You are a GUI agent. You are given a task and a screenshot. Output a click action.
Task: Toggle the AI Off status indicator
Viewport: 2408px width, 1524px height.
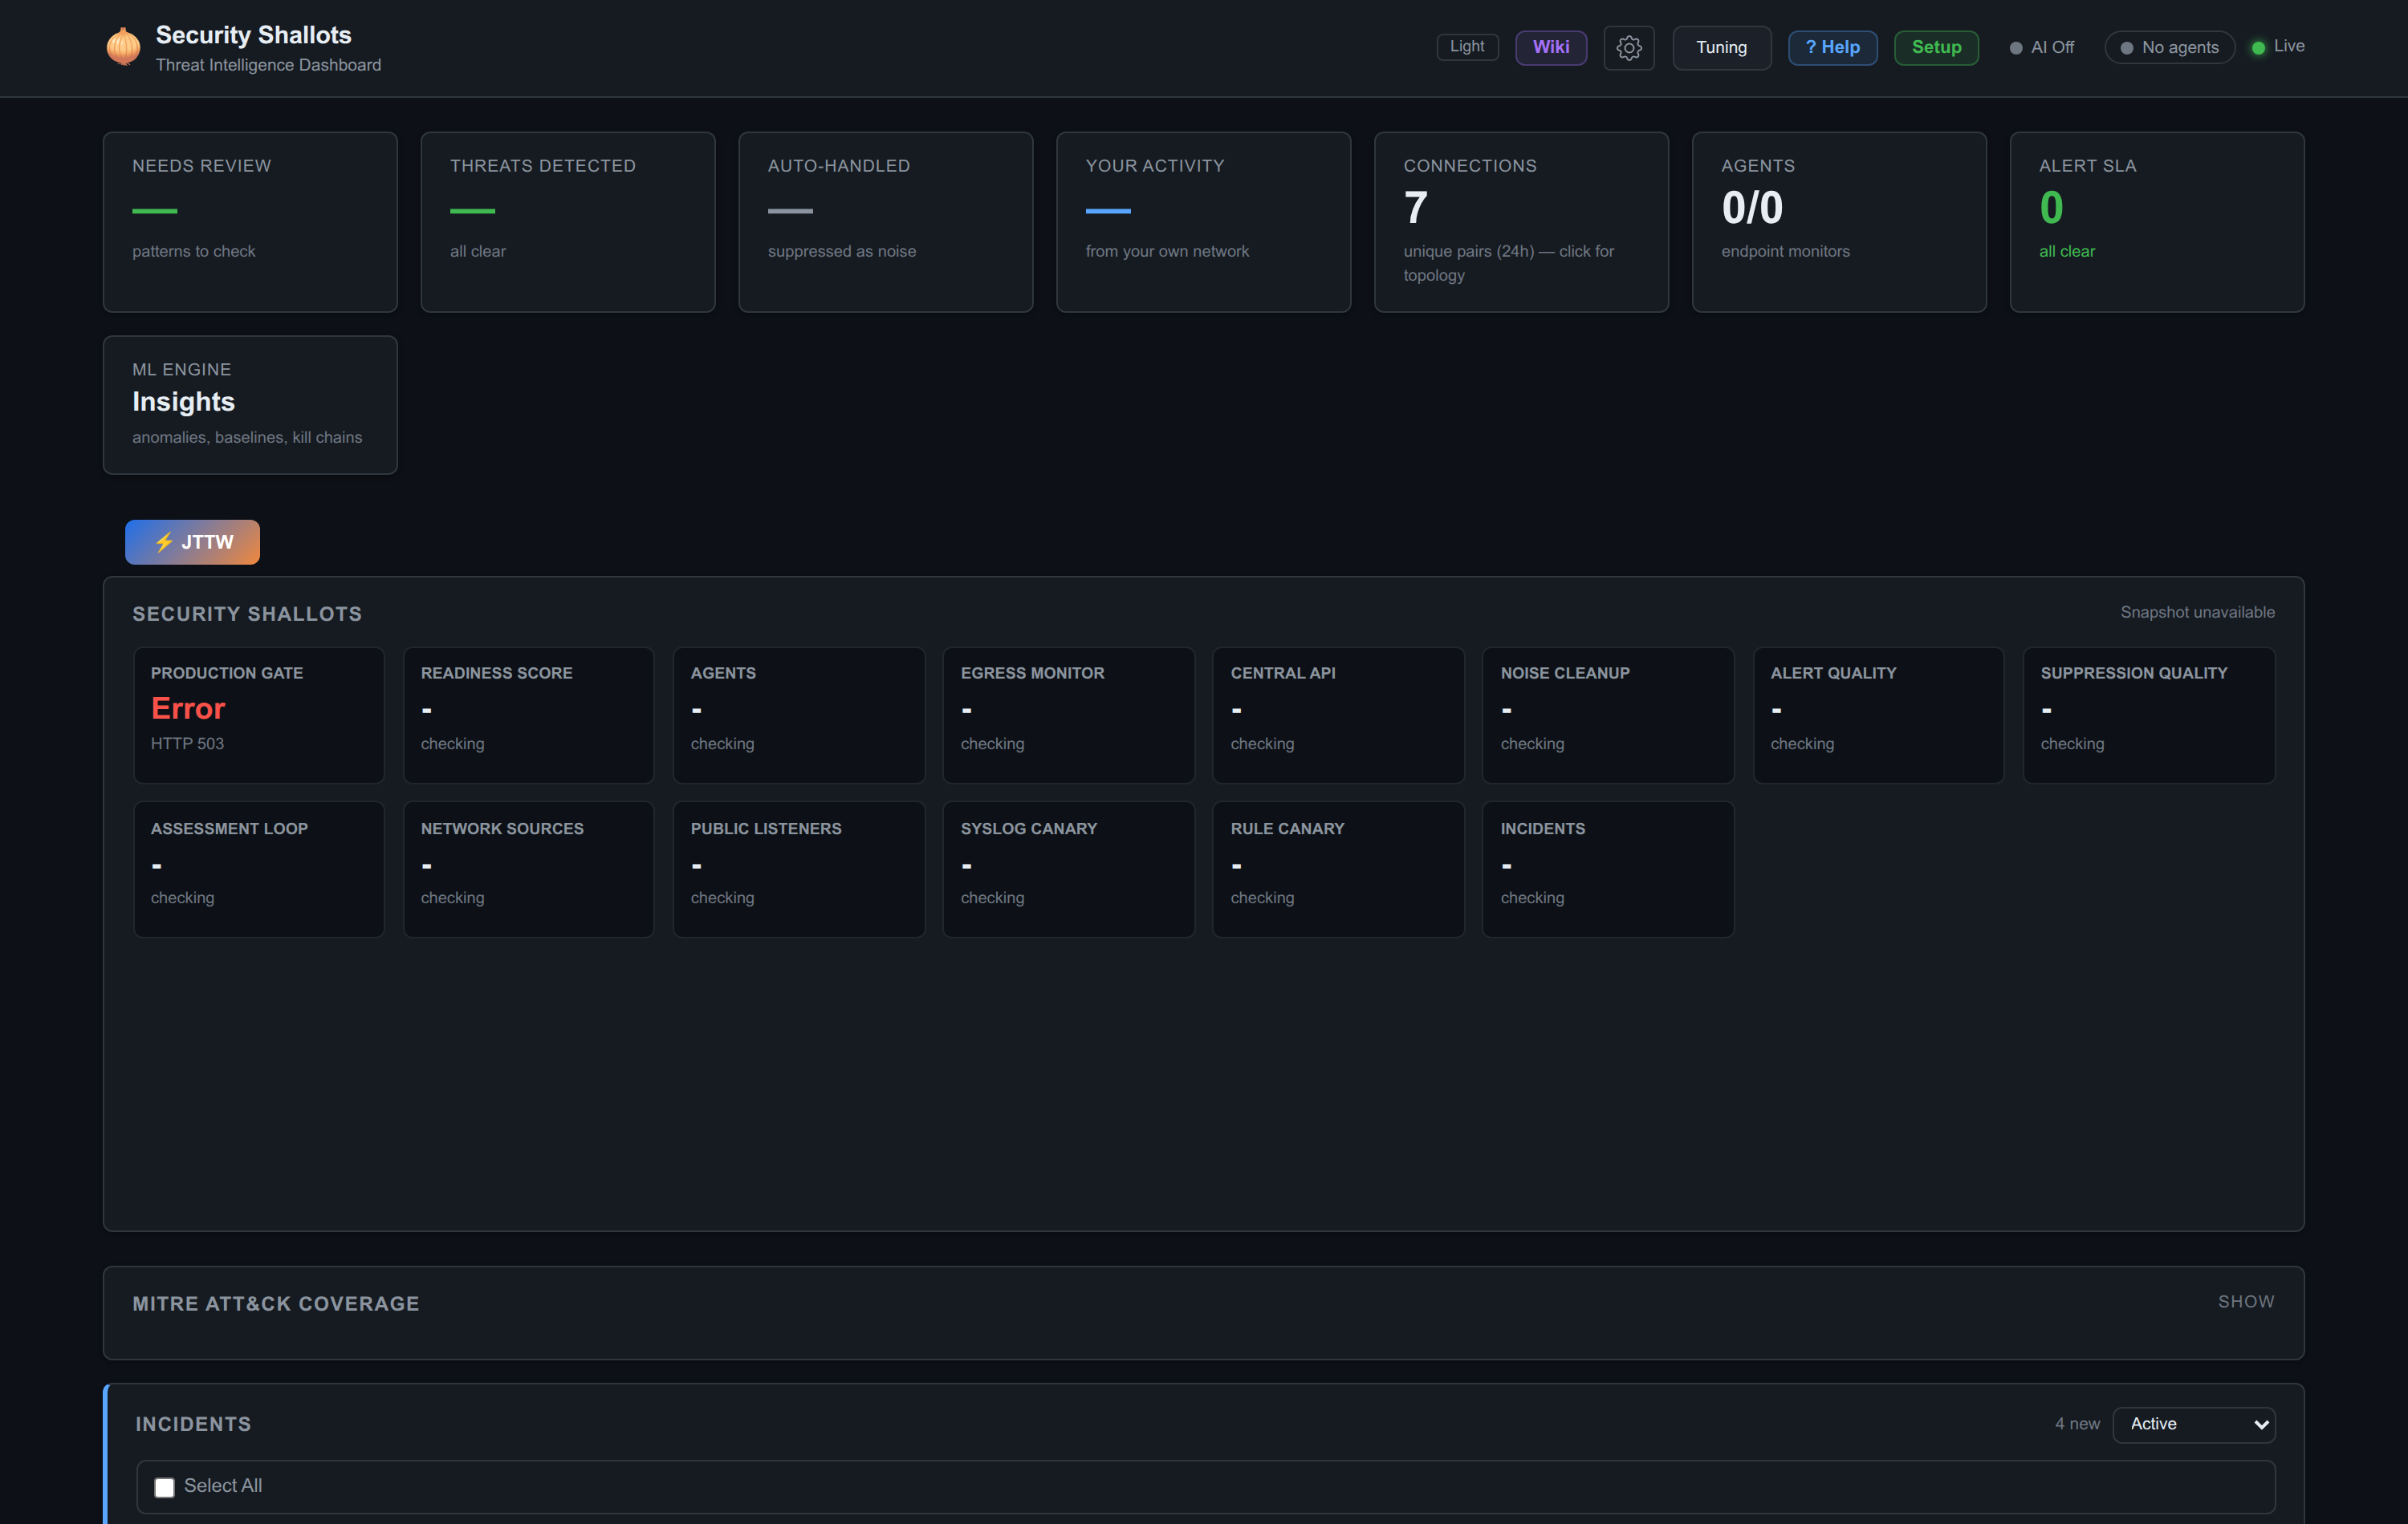coord(2042,47)
